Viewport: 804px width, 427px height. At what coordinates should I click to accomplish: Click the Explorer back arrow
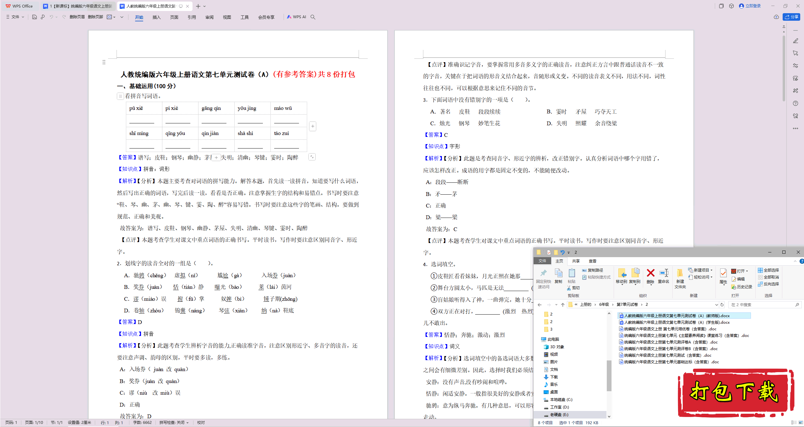coord(540,305)
